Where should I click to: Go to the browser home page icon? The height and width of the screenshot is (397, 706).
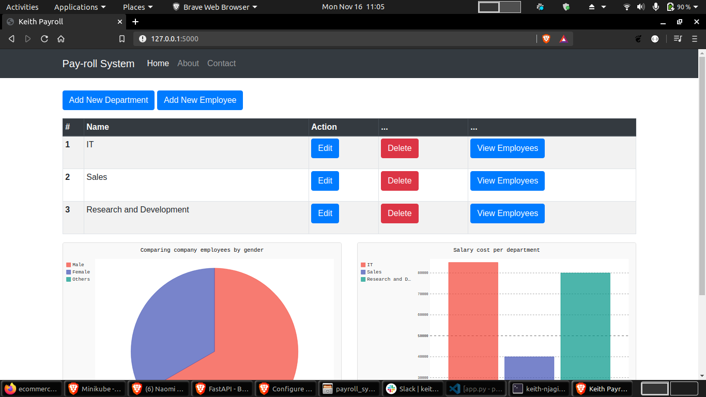click(x=61, y=39)
